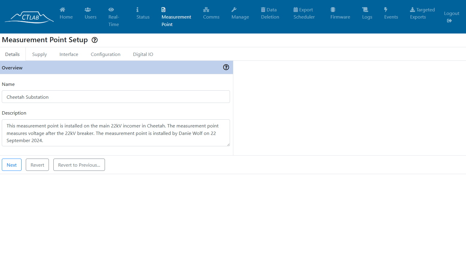This screenshot has width=466, height=254.
Task: Switch to the Configuration tab
Action: pyautogui.click(x=106, y=54)
